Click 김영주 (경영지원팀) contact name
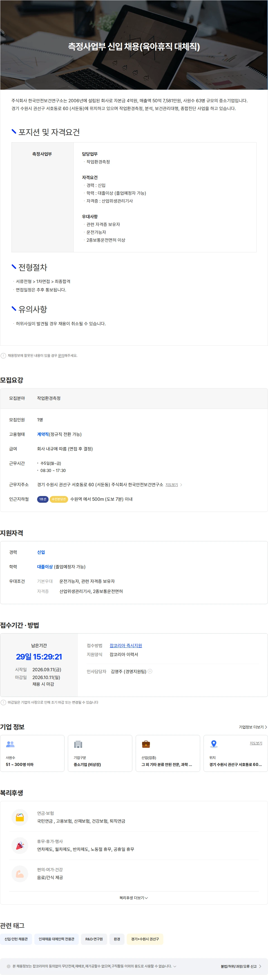 [128, 671]
